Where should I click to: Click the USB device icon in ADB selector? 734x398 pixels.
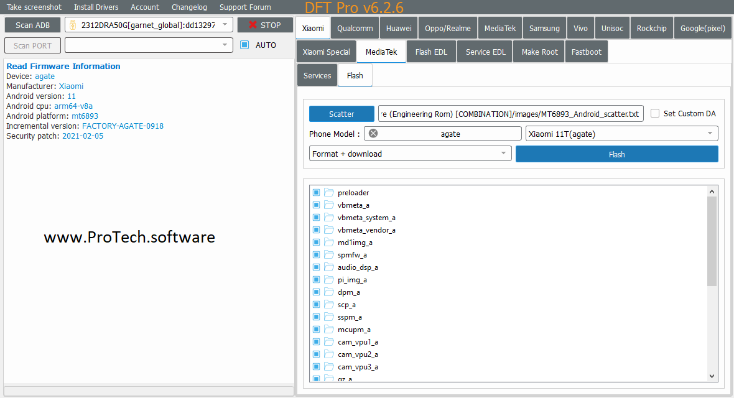pyautogui.click(x=73, y=25)
